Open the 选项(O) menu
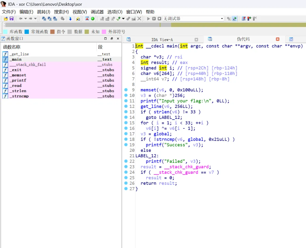The height and width of the screenshot is (248, 306). (x=115, y=12)
